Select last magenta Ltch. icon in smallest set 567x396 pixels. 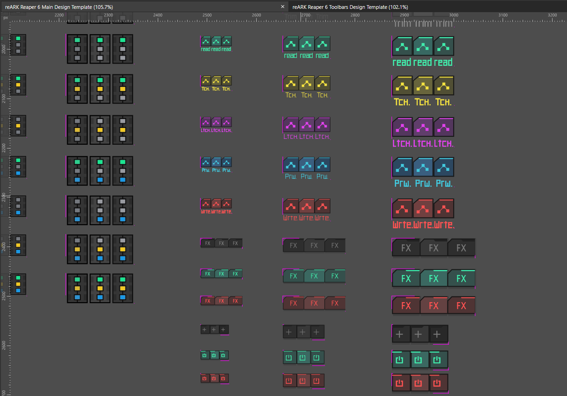(x=226, y=122)
